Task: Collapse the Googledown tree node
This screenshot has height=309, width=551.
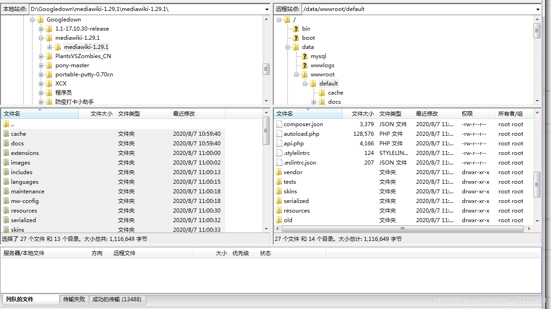Action: click(32, 20)
